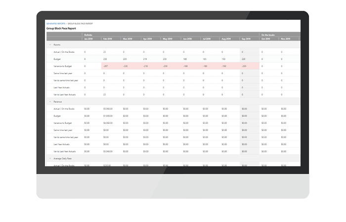346x222 pixels.
Task: Click Same time last year row under Revenue
Action: pos(65,130)
